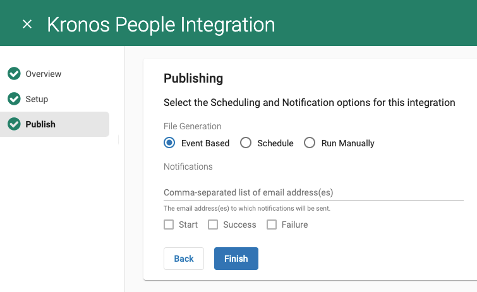Screen dimensions: 477x292
Task: Click the Overview step checkmark icon
Action: click(14, 73)
